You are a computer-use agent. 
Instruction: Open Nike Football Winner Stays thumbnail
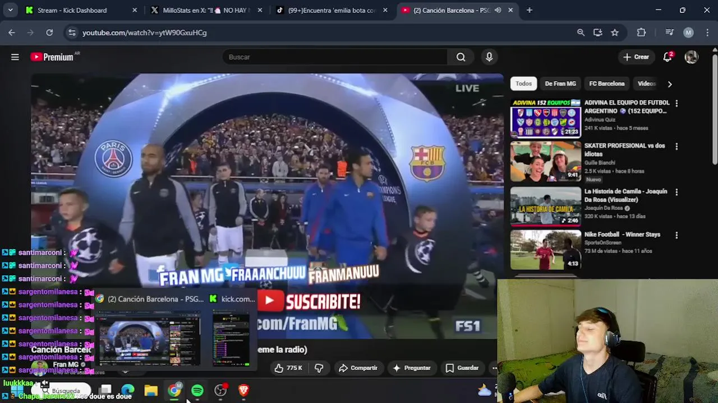[546, 250]
